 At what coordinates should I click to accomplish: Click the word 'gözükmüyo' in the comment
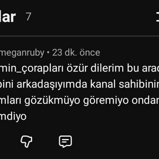(x=52, y=101)
